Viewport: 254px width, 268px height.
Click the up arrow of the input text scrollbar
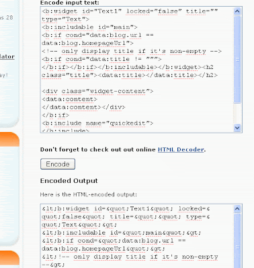click(237, 11)
